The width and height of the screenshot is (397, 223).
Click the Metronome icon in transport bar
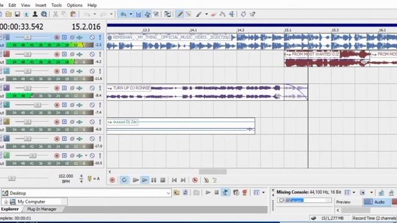[x=207, y=180]
